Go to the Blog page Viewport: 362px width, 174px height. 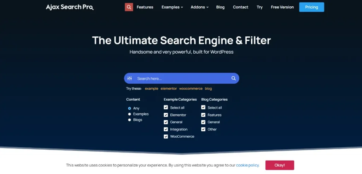point(220,7)
